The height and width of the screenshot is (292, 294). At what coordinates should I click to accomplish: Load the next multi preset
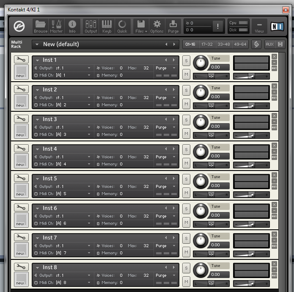pyautogui.click(x=174, y=44)
